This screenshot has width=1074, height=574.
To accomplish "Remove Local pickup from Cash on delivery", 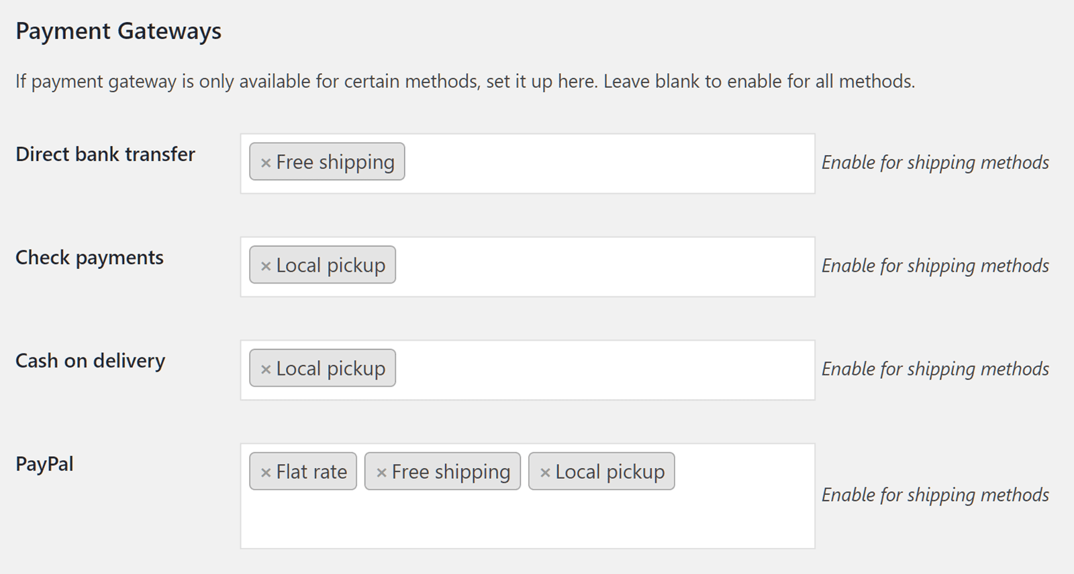I will pyautogui.click(x=266, y=369).
